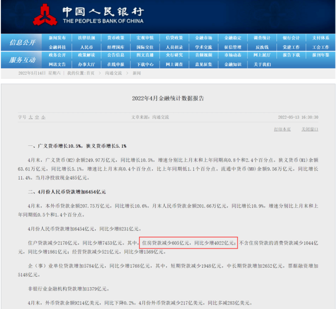Open 政务公开 under 服务互动
This screenshot has width=336, height=309.
pyautogui.click(x=57, y=55)
